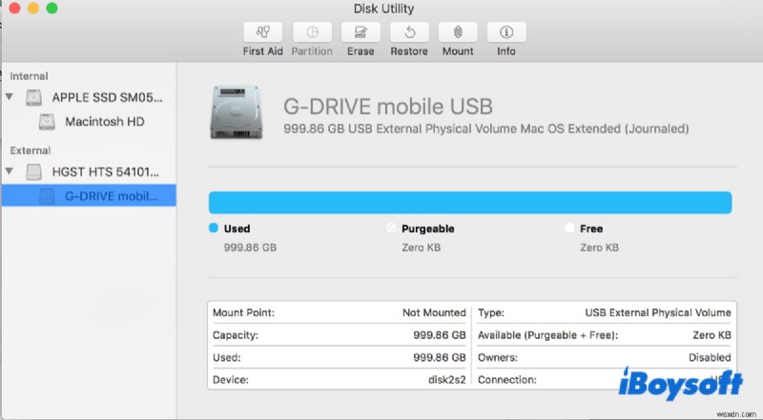Click the Disk Utility window title
Viewport: 763px width, 420px height.
(383, 9)
